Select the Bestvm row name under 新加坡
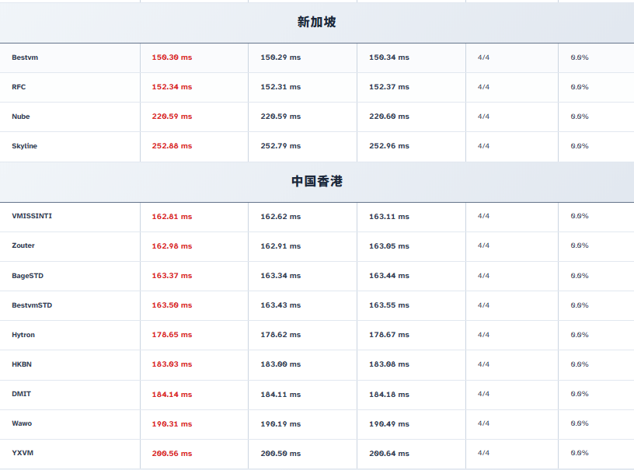 click(23, 57)
